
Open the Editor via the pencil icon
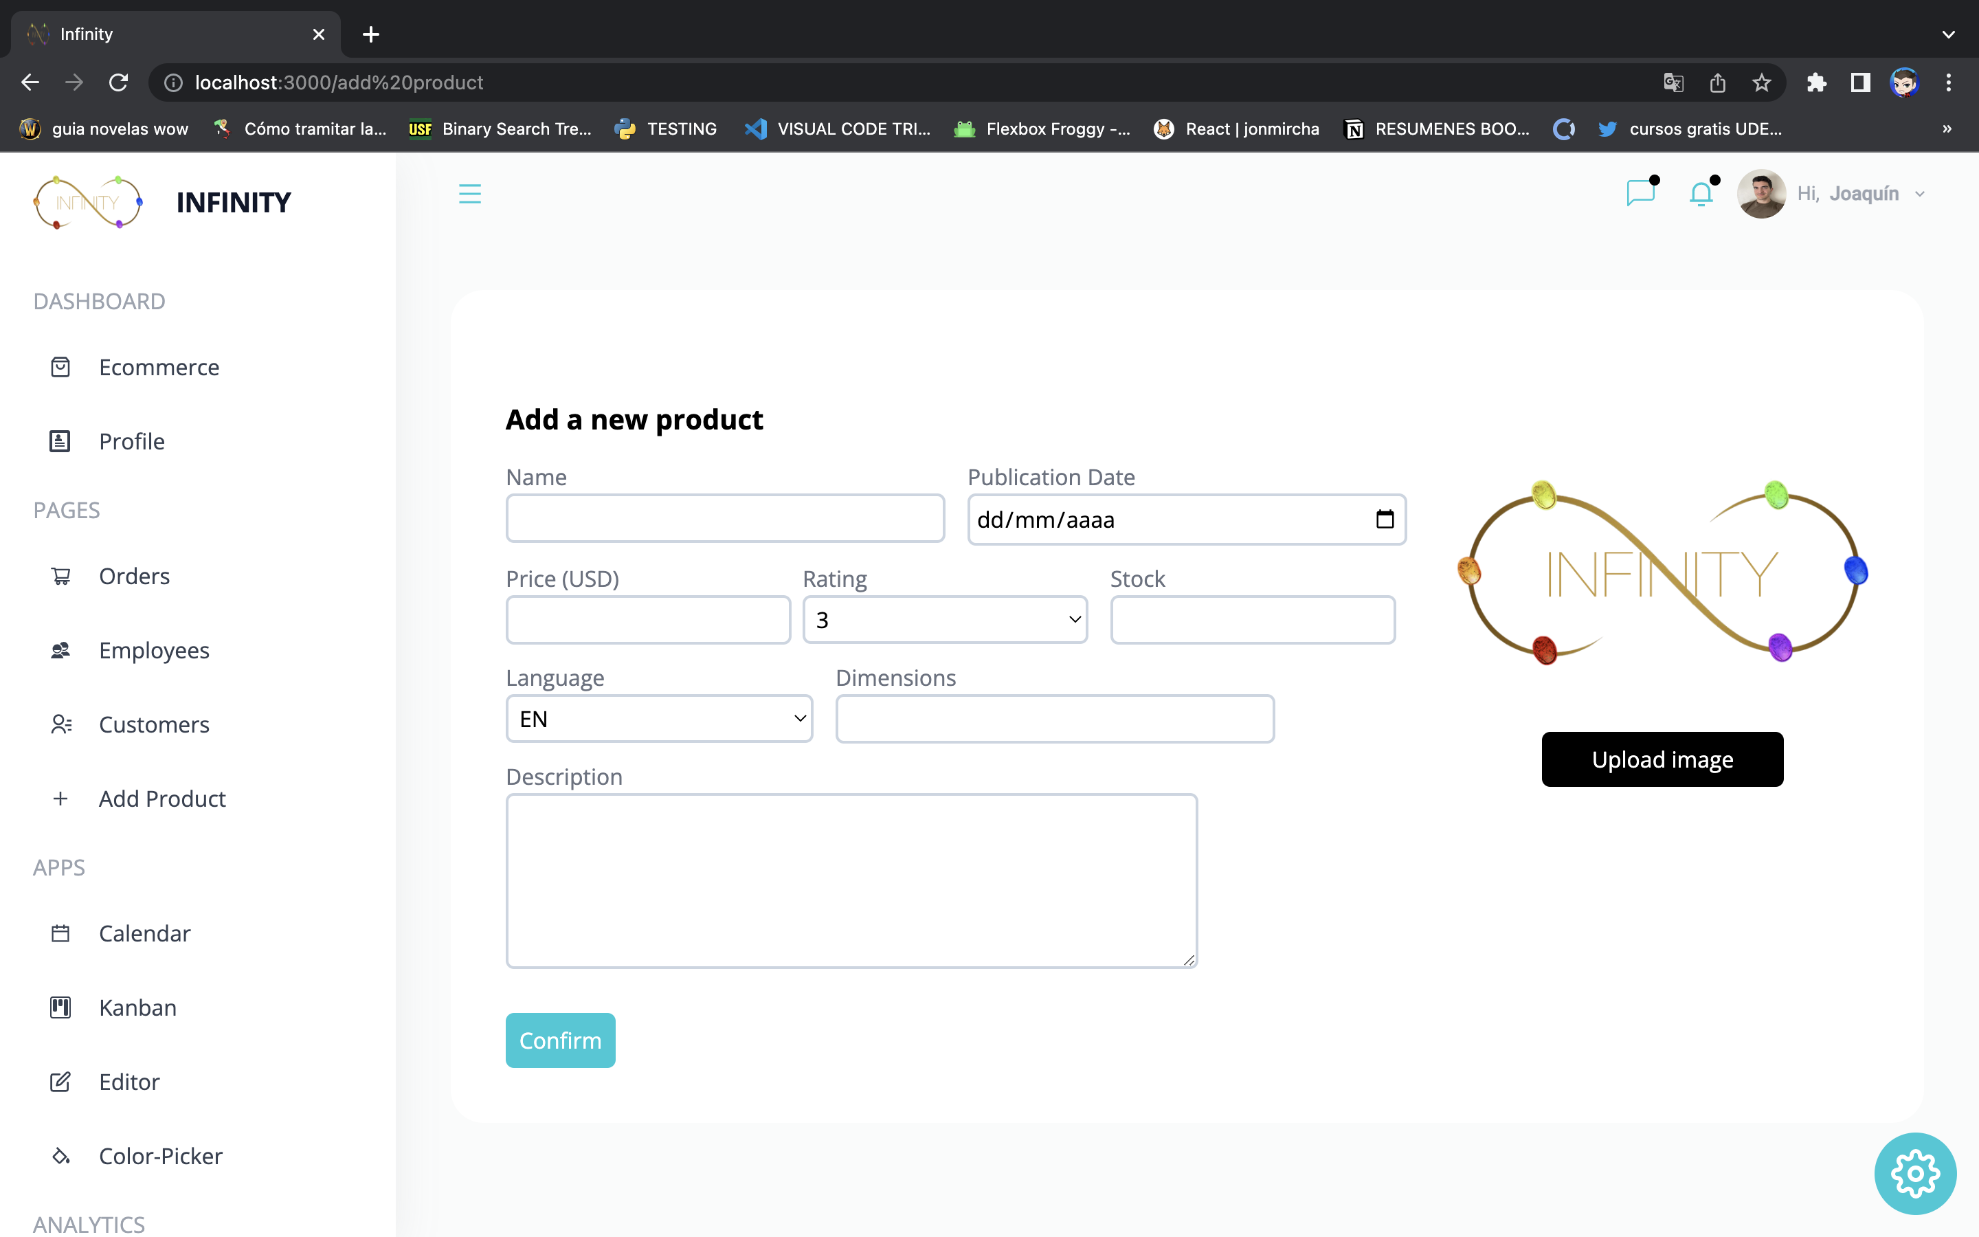pos(60,1082)
